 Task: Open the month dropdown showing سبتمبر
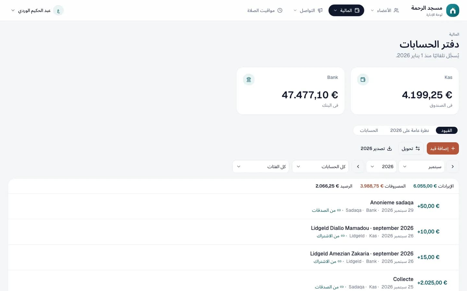click(x=422, y=167)
